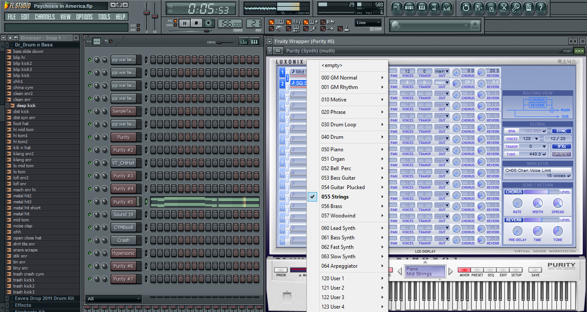This screenshot has height=312, width=587.
Task: Toggle mute LED for Sound 19 channel
Action: [90, 214]
